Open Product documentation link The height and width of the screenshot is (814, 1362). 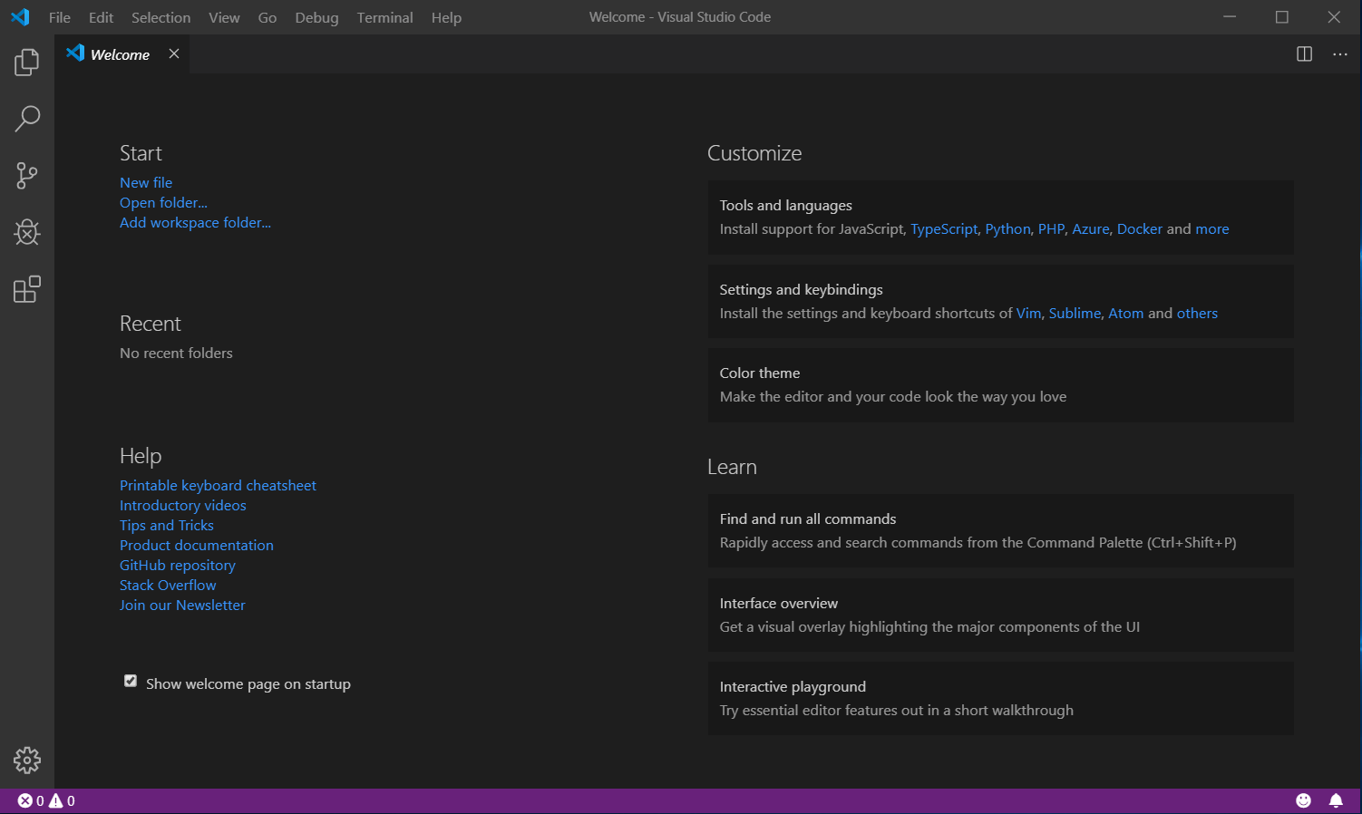(x=197, y=545)
